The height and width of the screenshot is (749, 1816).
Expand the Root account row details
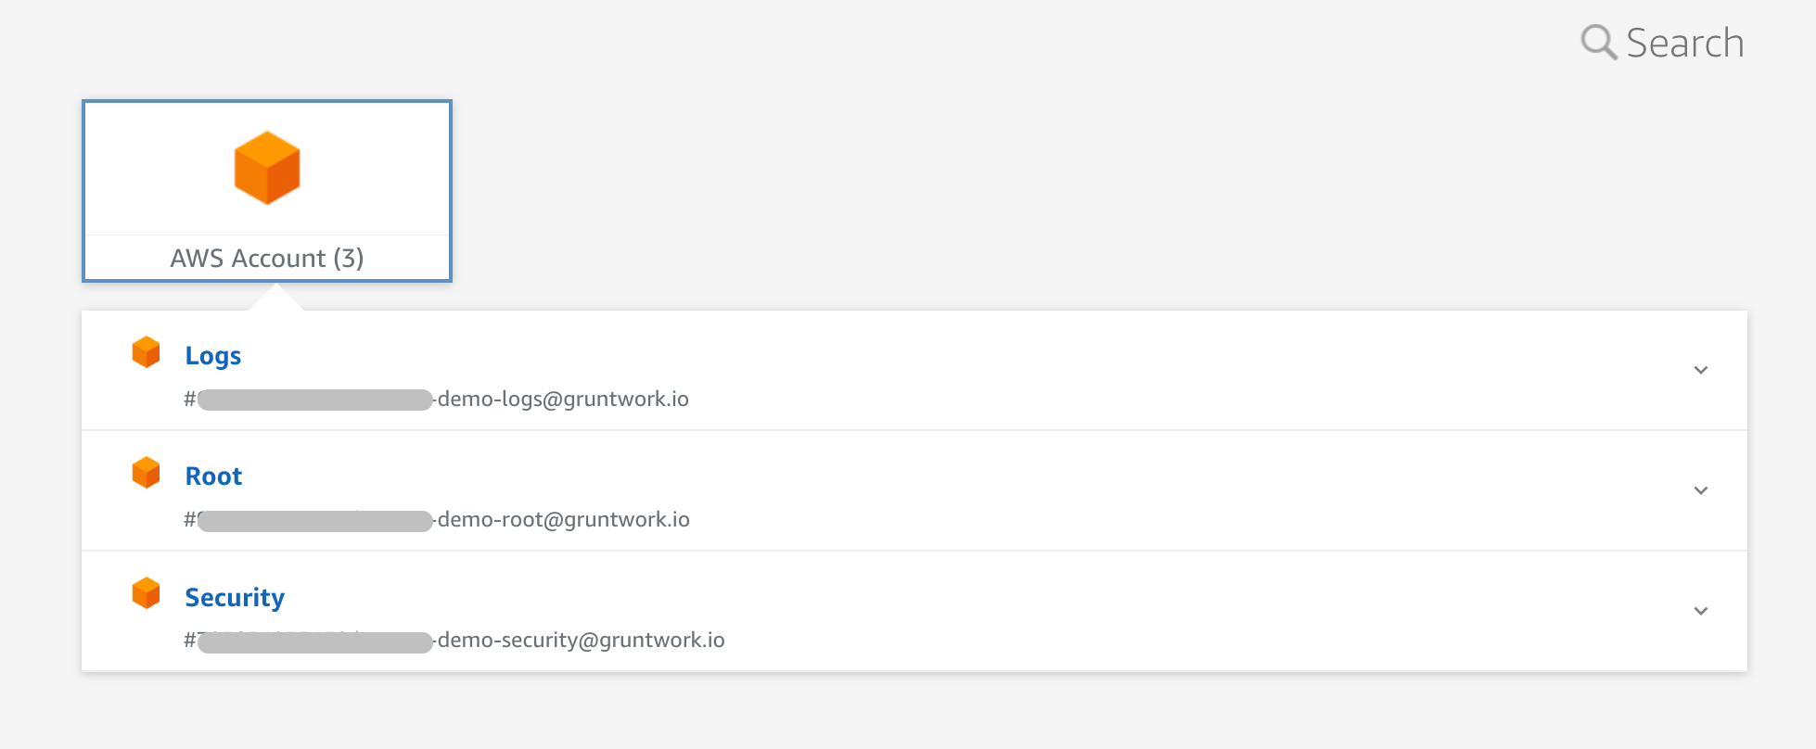pos(1701,490)
